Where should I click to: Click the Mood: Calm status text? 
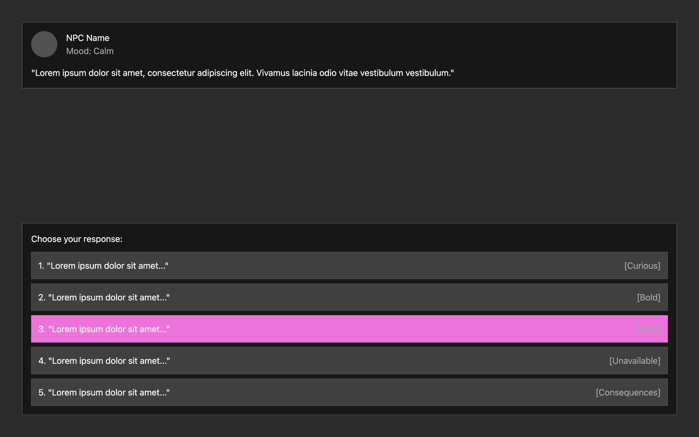[x=90, y=51]
